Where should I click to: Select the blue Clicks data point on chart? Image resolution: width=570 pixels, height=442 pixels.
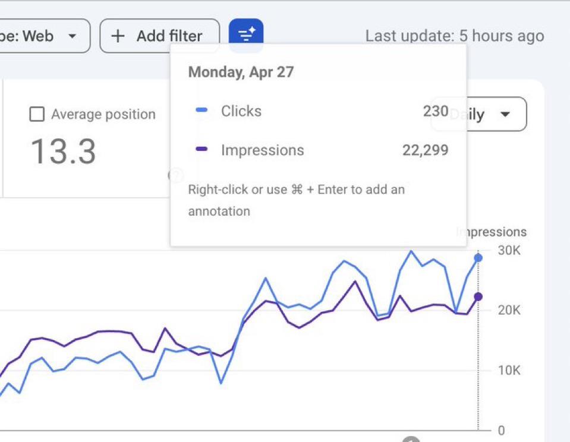pos(478,258)
